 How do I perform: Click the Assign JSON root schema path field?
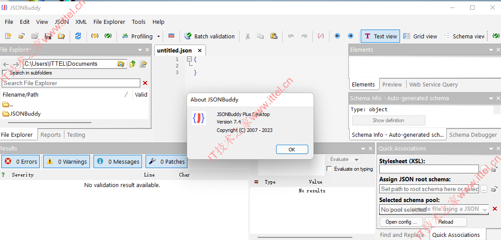[x=429, y=189]
